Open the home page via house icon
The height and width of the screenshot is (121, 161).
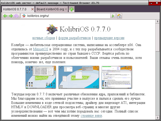(119, 16)
